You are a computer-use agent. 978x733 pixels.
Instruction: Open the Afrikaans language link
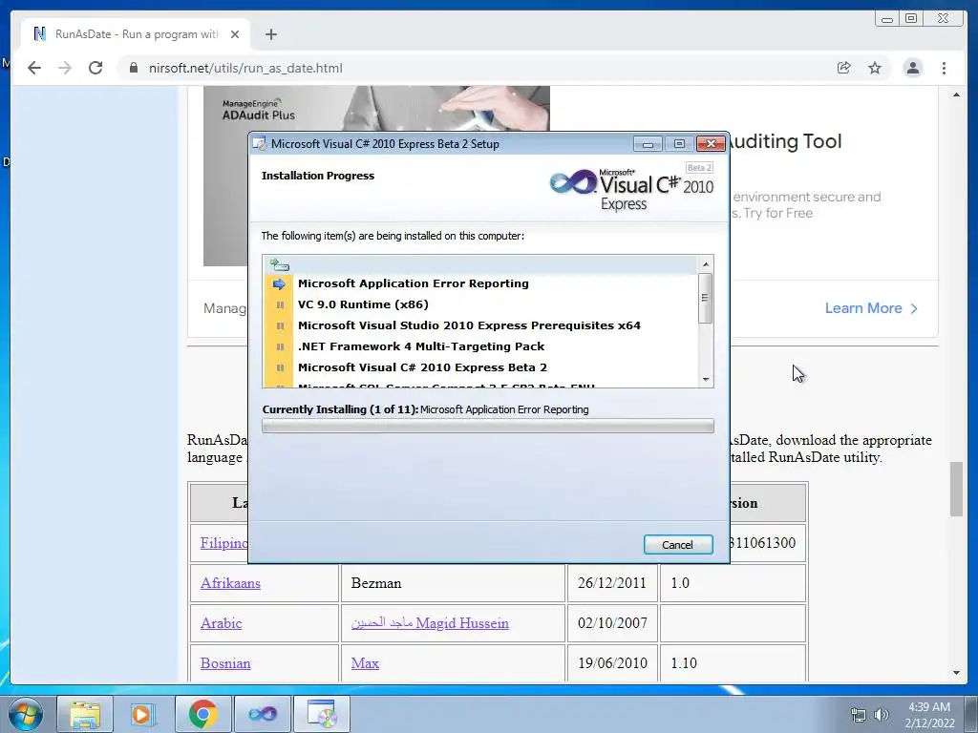pos(231,583)
